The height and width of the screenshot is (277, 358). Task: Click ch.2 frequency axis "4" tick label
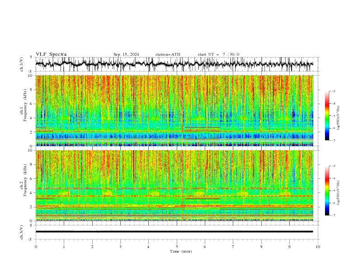pos(32,193)
